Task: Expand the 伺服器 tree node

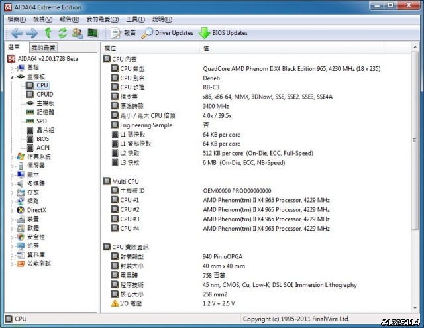Action: click(12, 166)
